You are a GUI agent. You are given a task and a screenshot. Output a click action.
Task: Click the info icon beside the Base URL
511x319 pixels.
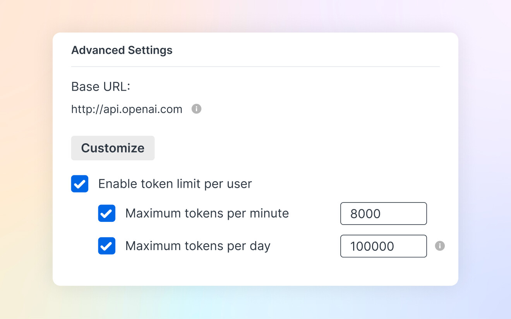tap(197, 109)
